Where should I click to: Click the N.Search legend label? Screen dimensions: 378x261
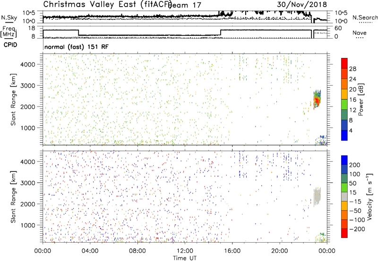365,17
